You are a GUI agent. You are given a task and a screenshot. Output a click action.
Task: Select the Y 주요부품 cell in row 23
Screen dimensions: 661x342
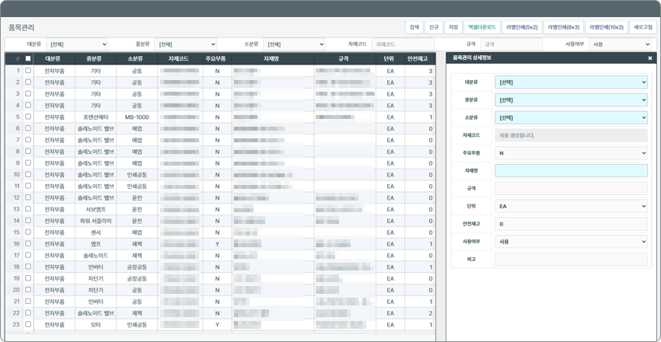pyautogui.click(x=217, y=324)
